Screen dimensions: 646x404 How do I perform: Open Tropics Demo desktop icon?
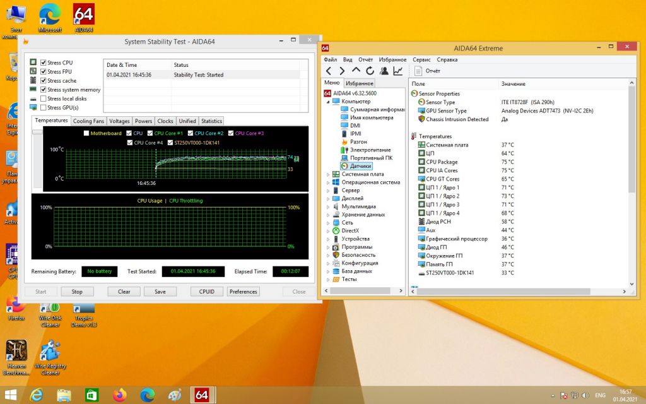coord(84,316)
